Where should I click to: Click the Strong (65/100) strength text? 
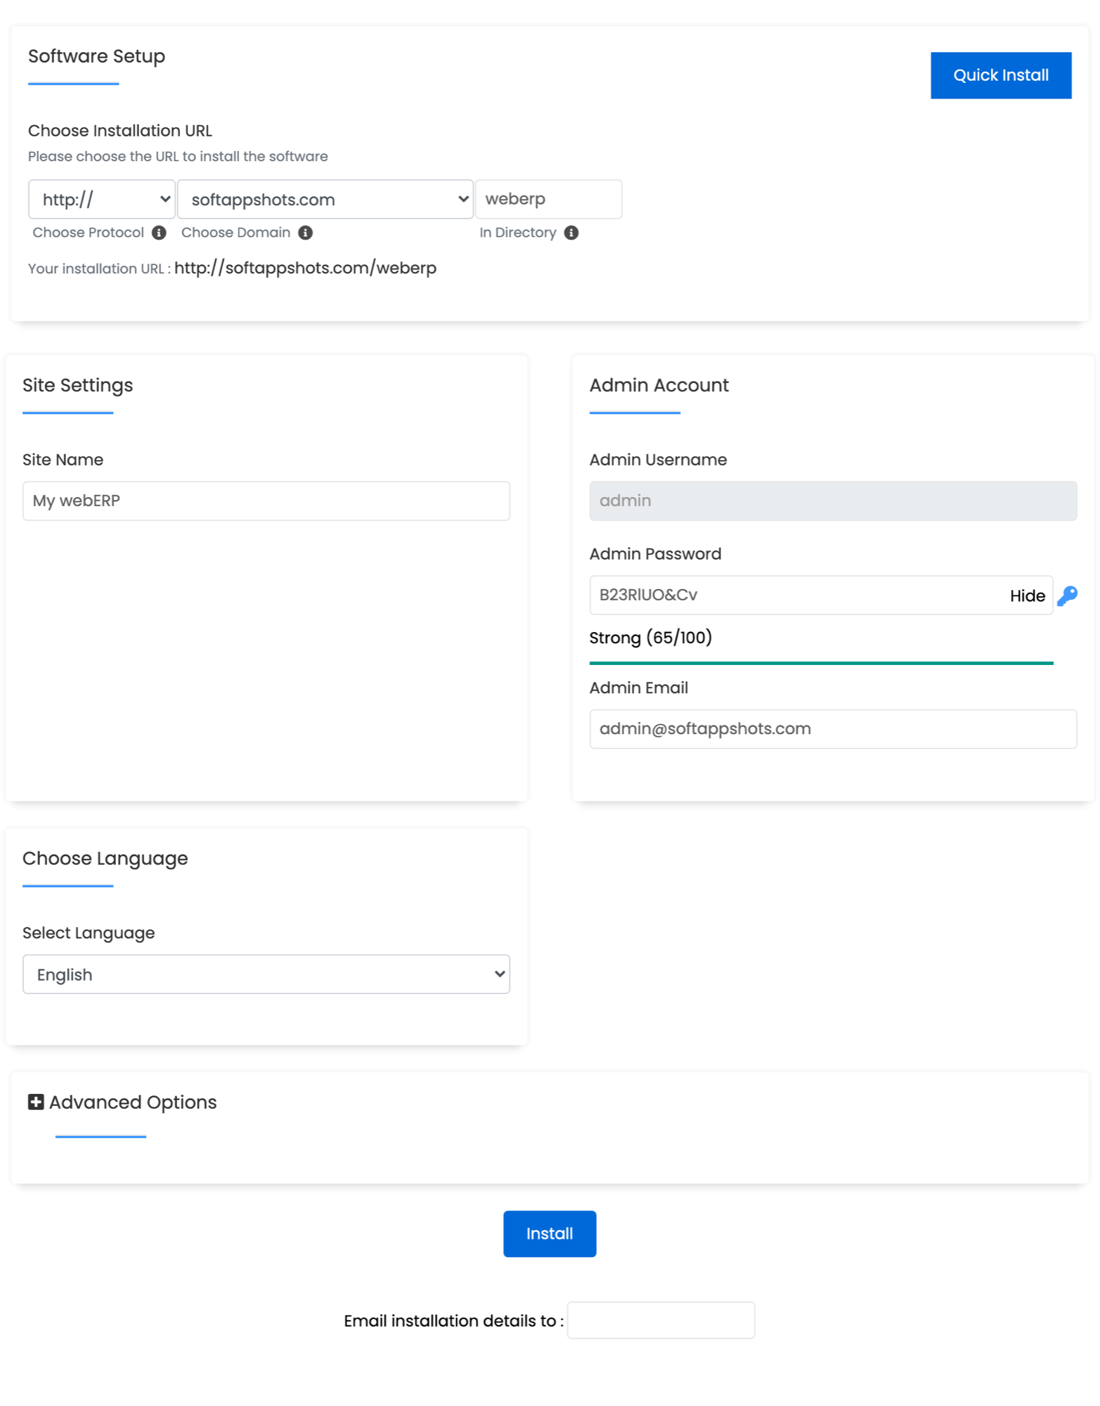tap(650, 638)
